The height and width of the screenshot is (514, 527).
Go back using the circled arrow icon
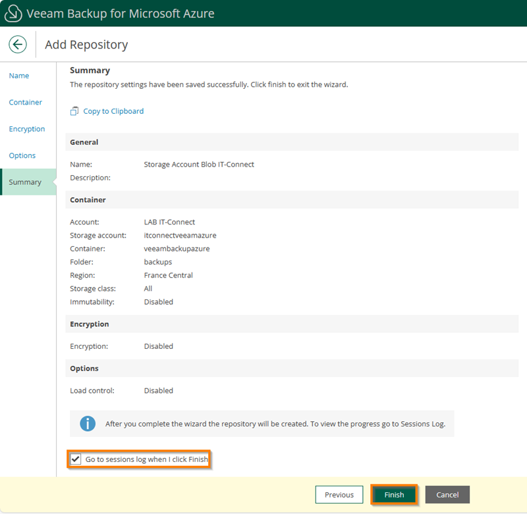tap(18, 45)
